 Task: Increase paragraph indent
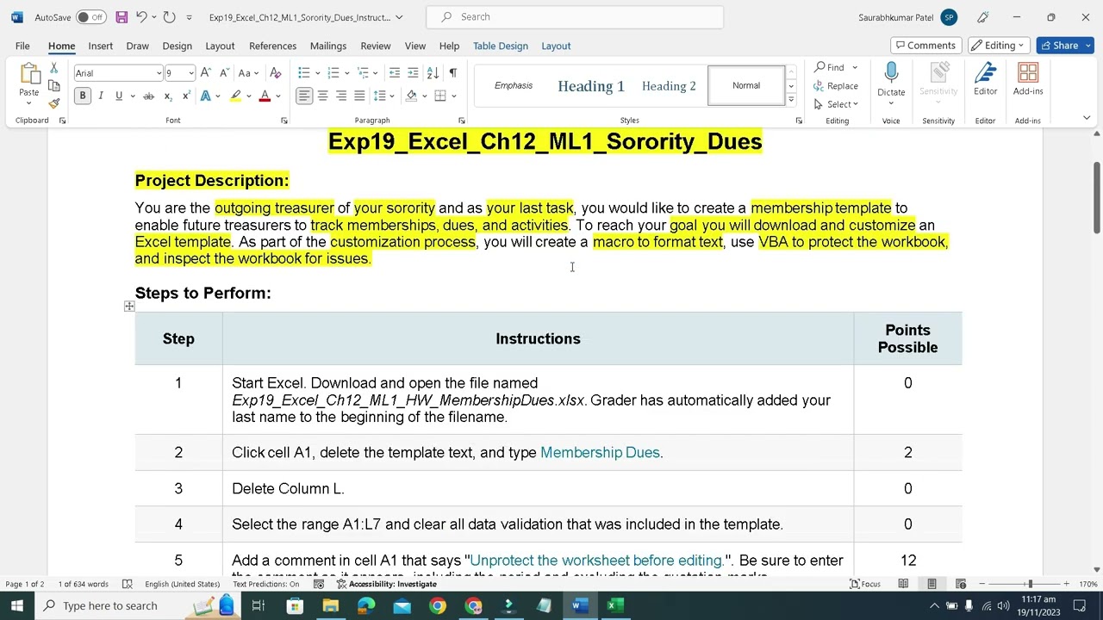tap(413, 73)
